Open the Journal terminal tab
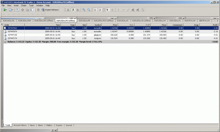The width and height of the screenshot is (220, 132). click(x=69, y=125)
